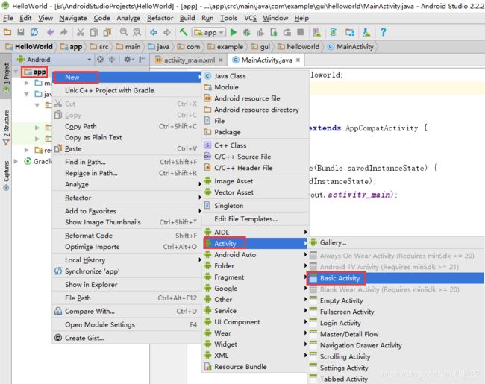Viewport: 485px width, 384px height.
Task: Toggle the Project side tool window
Action: (x=6, y=78)
